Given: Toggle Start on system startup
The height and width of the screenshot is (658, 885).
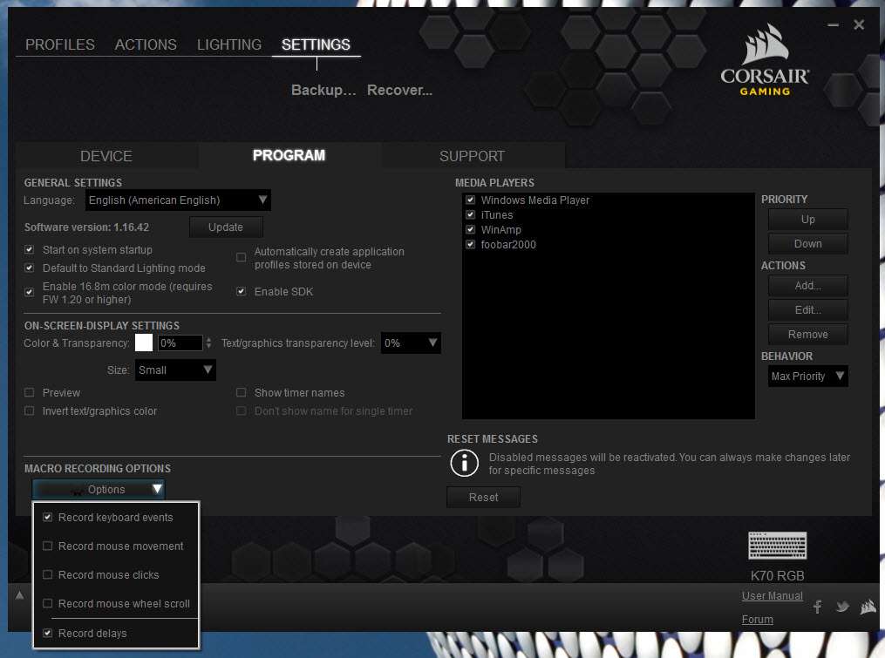Looking at the screenshot, I should click(30, 249).
